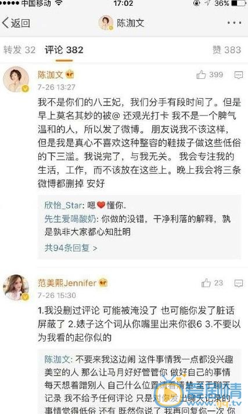This screenshot has height=414, width=248.
Task: Open 陈洳文's avatar in the title bar
Action: click(106, 23)
